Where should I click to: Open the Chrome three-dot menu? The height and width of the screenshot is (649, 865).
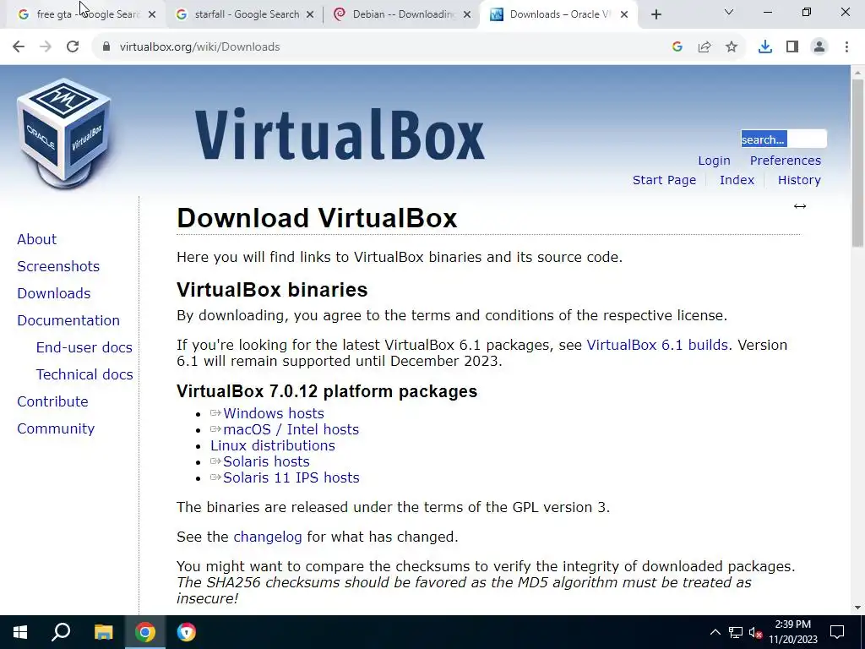846,47
